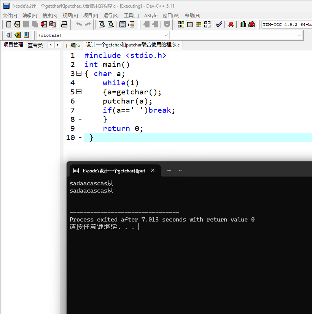Click the Goto line icon

coord(131,24)
